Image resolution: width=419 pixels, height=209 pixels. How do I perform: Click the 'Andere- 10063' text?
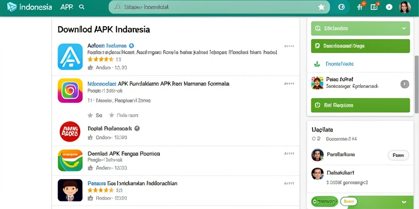coord(111,168)
